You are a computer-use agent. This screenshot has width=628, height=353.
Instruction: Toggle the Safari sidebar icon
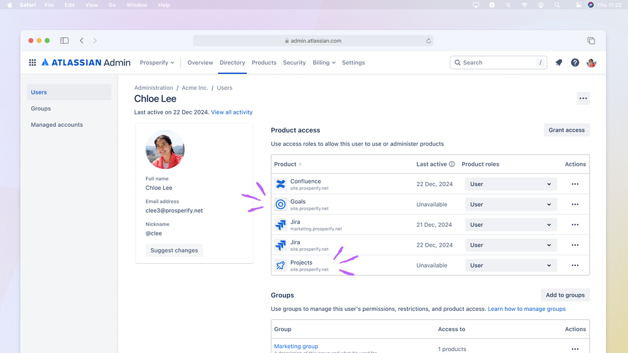click(65, 40)
